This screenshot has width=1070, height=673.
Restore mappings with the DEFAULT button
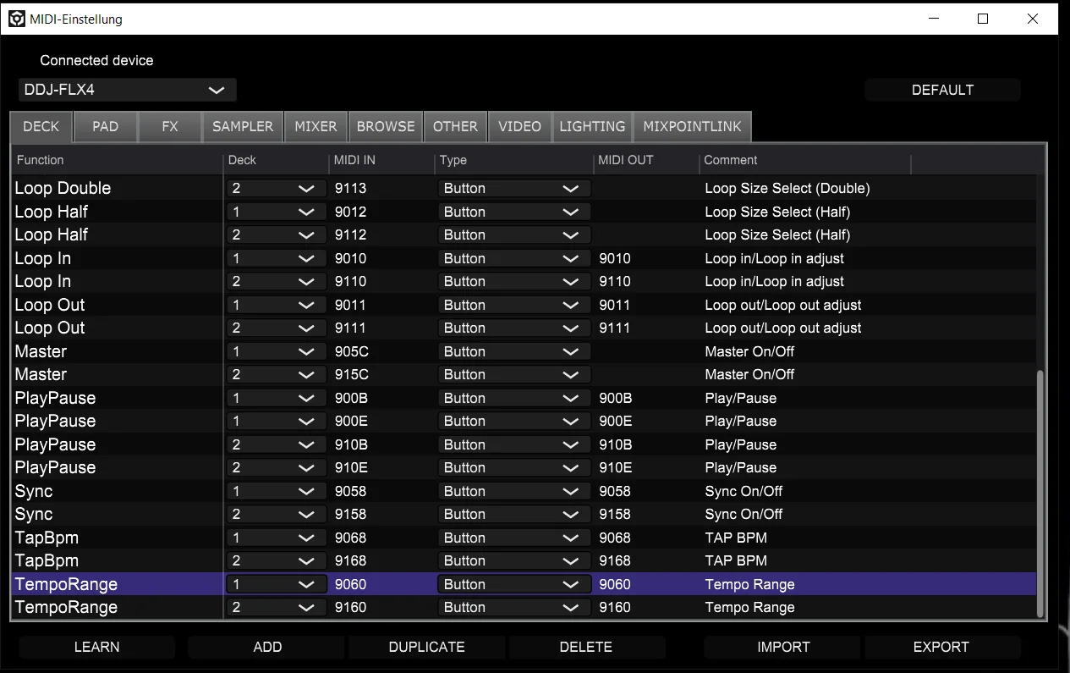941,90
